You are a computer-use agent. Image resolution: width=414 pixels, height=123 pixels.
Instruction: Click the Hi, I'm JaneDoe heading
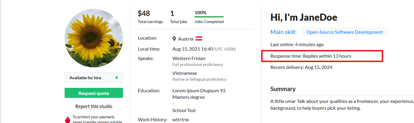tap(304, 17)
